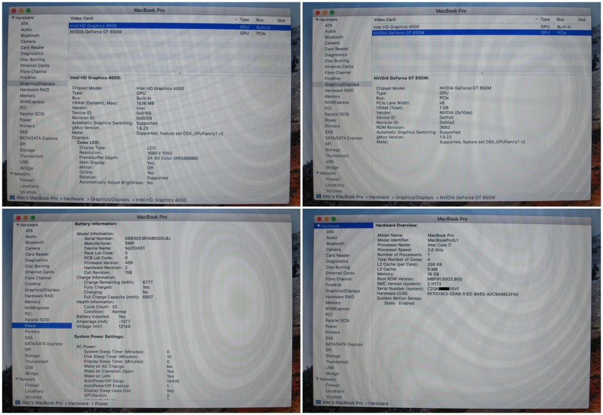This screenshot has width=603, height=415.
Task: Select Camera in Hardware Overview window sidebar
Action: pos(333,249)
